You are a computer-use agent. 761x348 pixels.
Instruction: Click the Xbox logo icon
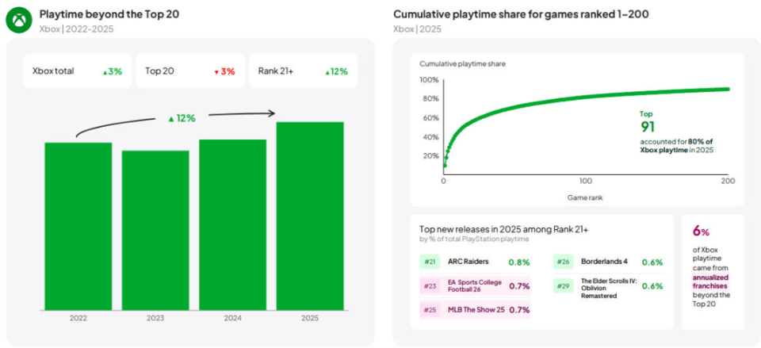coord(18,20)
